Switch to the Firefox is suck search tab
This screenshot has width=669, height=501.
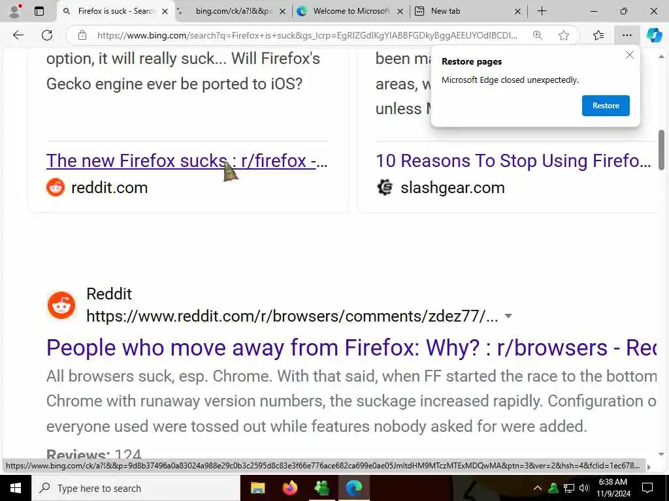pyautogui.click(x=115, y=11)
